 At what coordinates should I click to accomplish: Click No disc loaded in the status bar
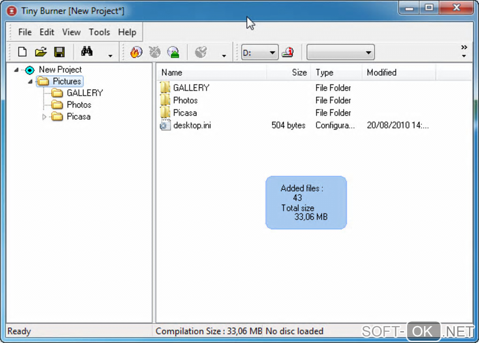point(294,331)
